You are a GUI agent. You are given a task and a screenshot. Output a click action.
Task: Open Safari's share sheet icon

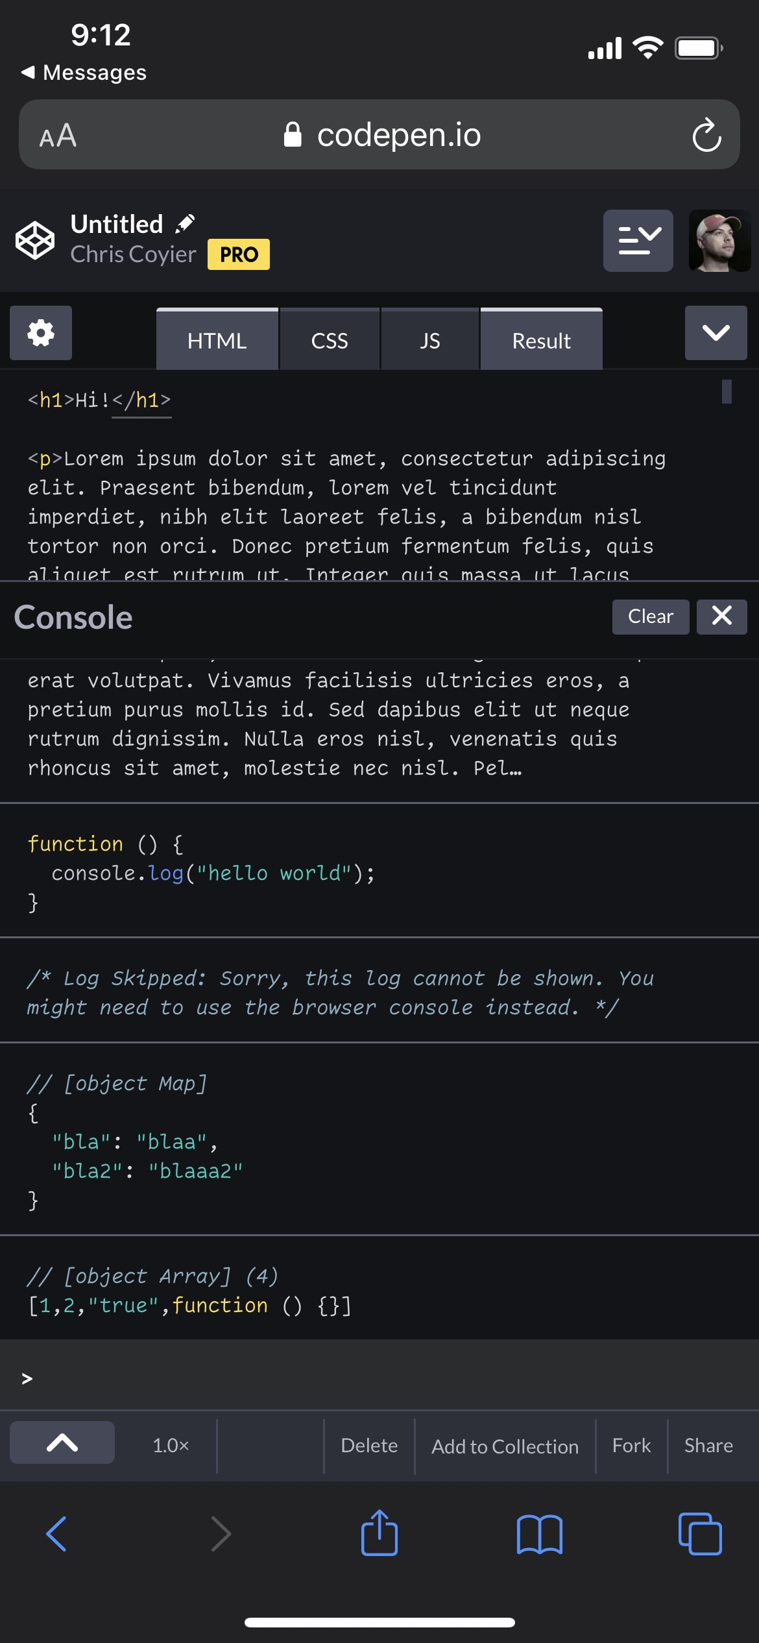click(379, 1533)
